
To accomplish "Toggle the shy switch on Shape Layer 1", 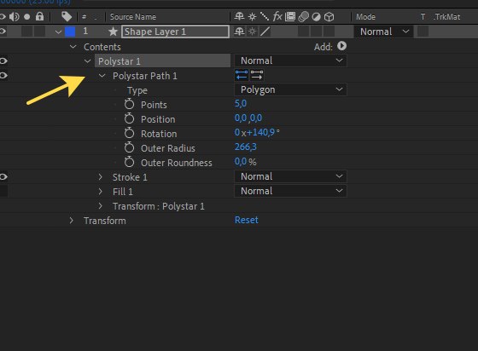I will (239, 32).
